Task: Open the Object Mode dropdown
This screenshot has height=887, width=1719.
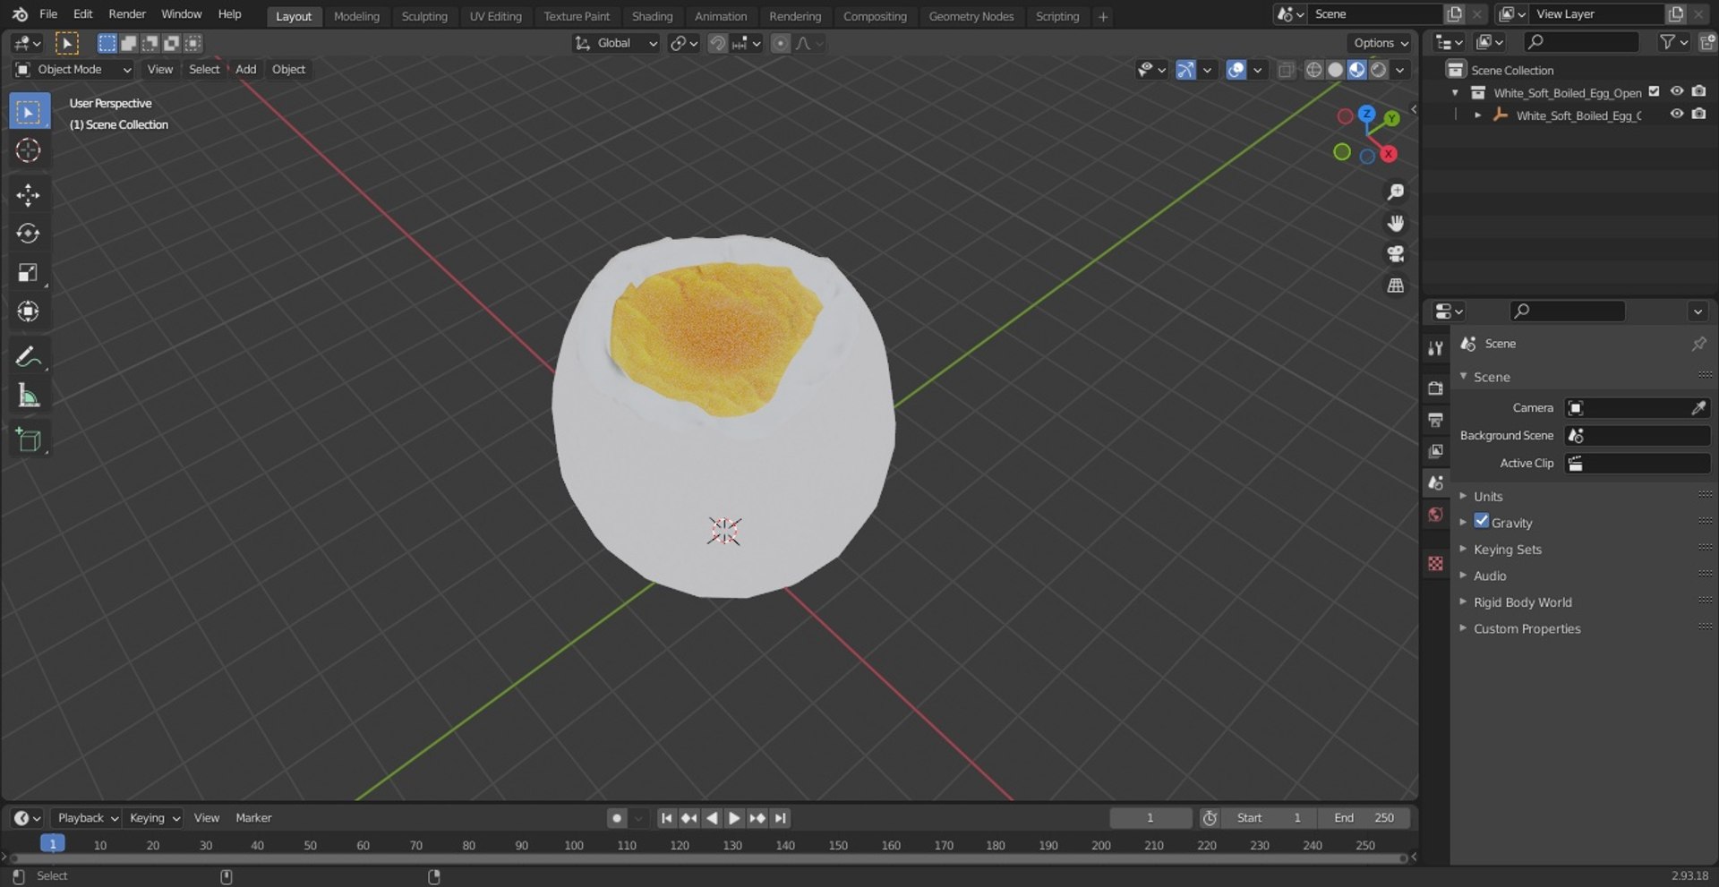Action: 73,70
